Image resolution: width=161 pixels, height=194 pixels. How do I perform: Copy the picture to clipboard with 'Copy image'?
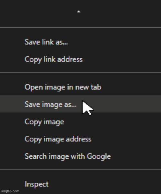(x=80, y=122)
